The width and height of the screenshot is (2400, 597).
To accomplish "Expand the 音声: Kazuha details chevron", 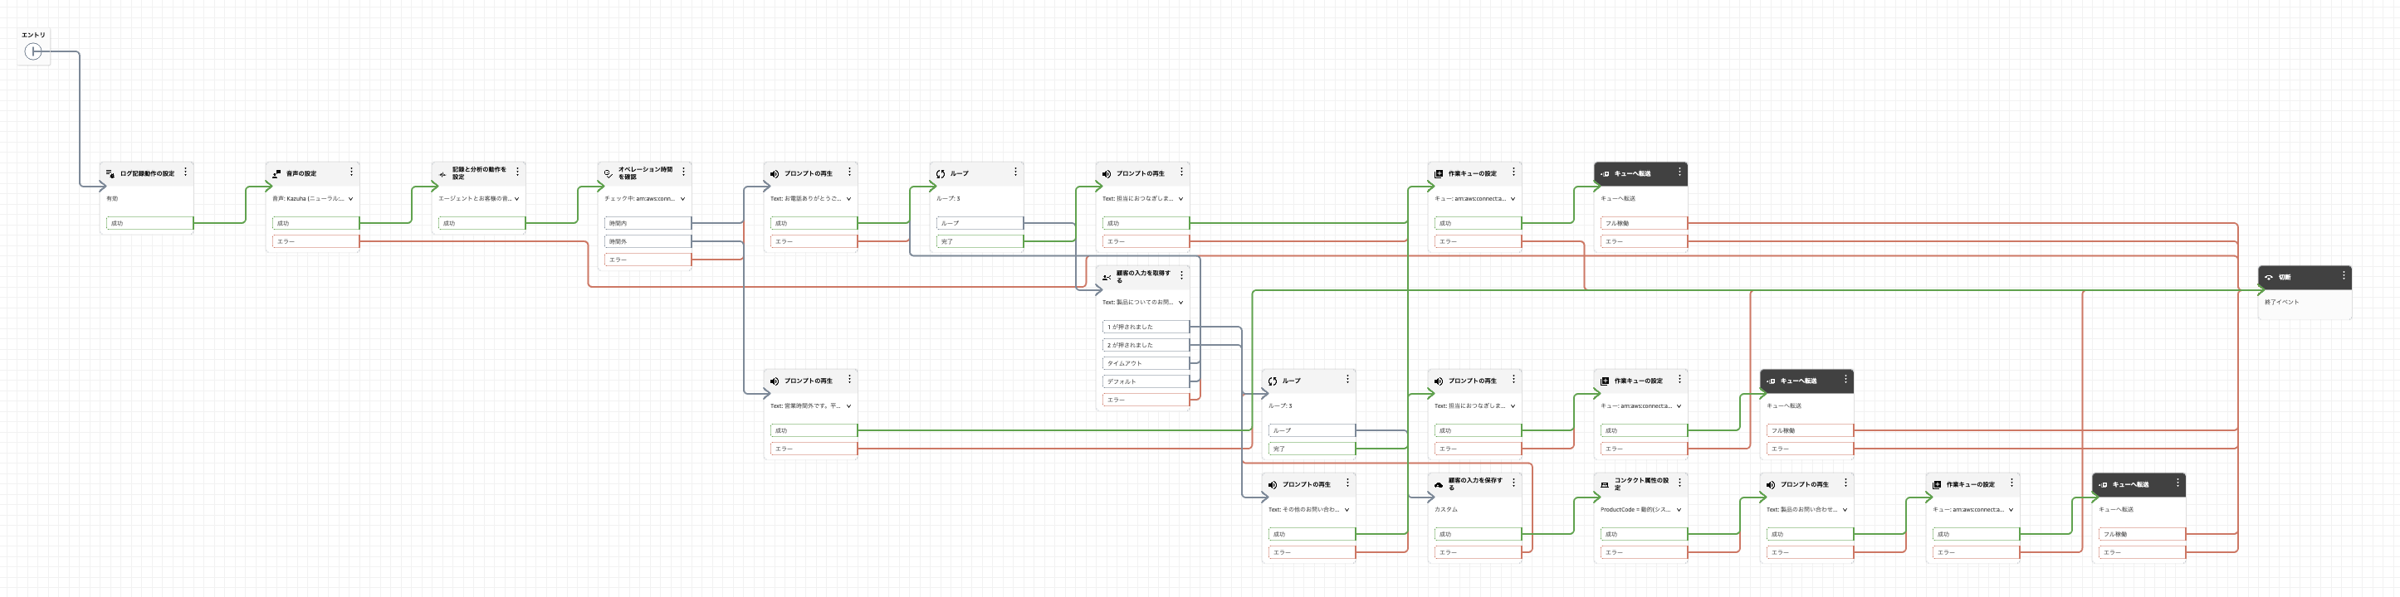I will [x=350, y=199].
